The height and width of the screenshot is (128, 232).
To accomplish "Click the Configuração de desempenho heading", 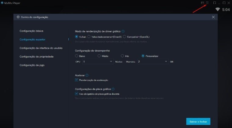I will 92,51.
